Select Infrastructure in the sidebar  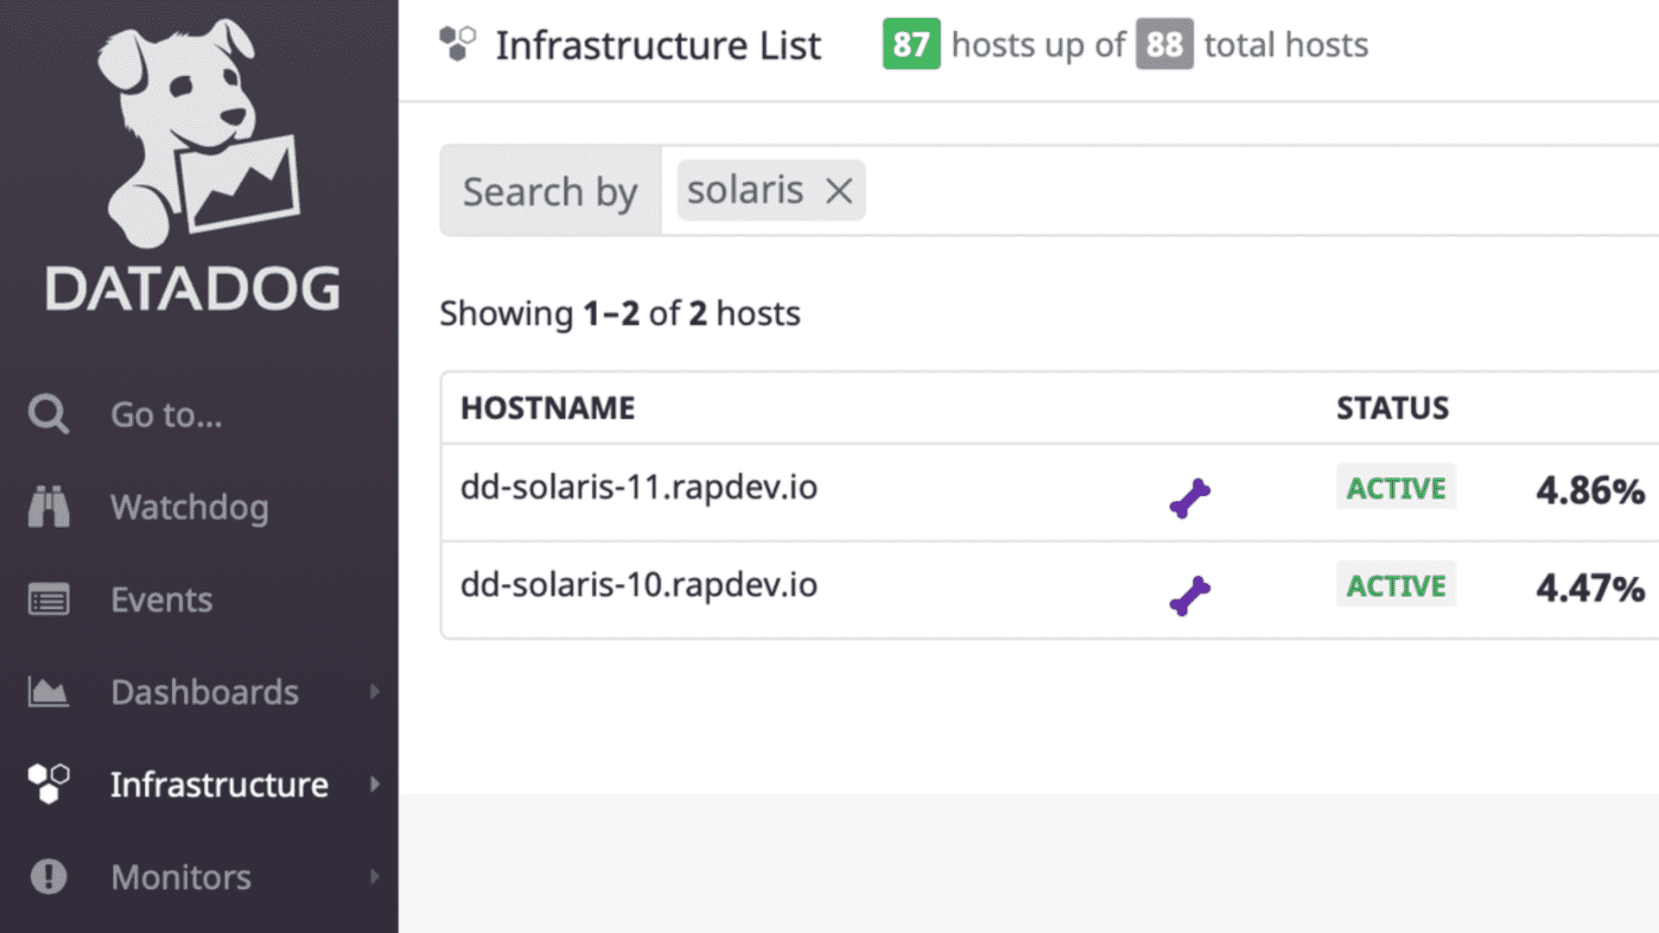(x=219, y=784)
